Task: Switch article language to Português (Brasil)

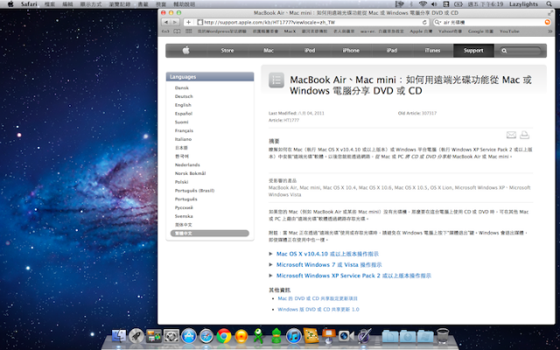Action: pos(194,191)
